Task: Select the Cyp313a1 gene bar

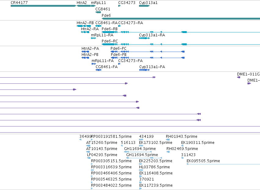Action: [144, 6]
